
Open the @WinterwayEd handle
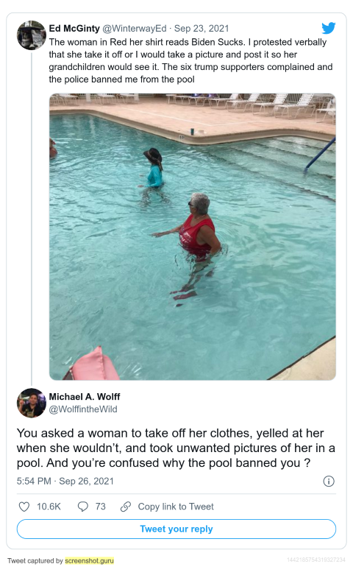pyautogui.click(x=135, y=29)
